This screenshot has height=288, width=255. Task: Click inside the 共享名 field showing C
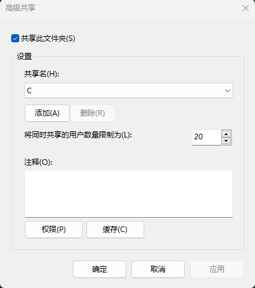(129, 91)
